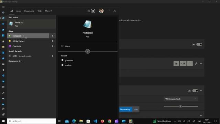Open FancyZones module in PowerToys sidebar
This screenshot has height=124, width=220.
coord(3,35)
